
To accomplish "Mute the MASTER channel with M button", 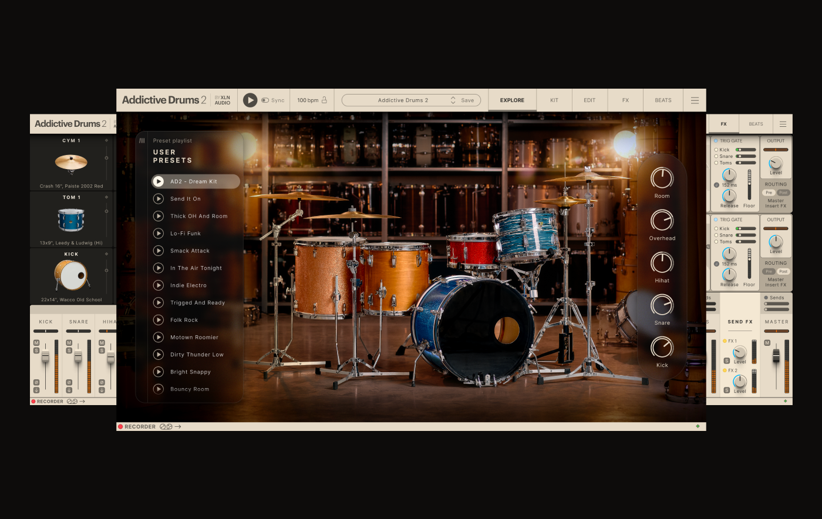I will [x=767, y=343].
